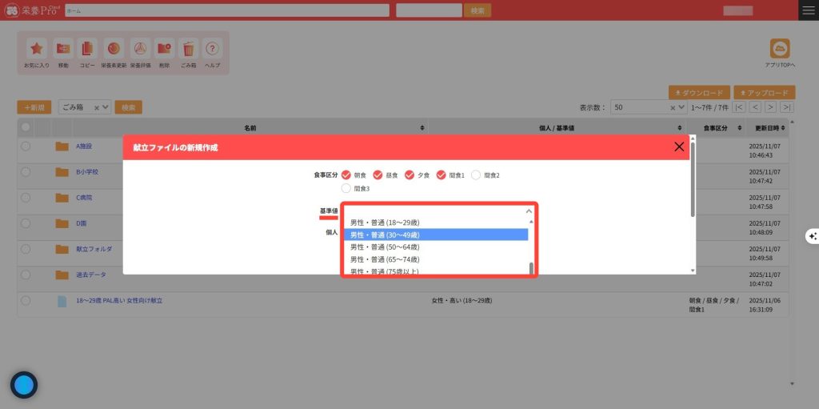Check the 間食3 option
The width and height of the screenshot is (819, 409).
pos(346,188)
